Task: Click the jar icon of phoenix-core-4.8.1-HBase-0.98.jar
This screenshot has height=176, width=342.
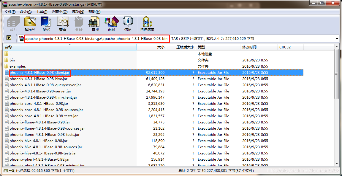Action: pyautogui.click(x=7, y=103)
